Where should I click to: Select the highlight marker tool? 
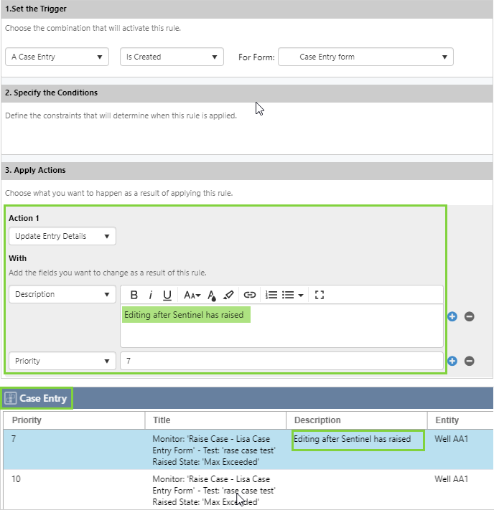pos(229,295)
